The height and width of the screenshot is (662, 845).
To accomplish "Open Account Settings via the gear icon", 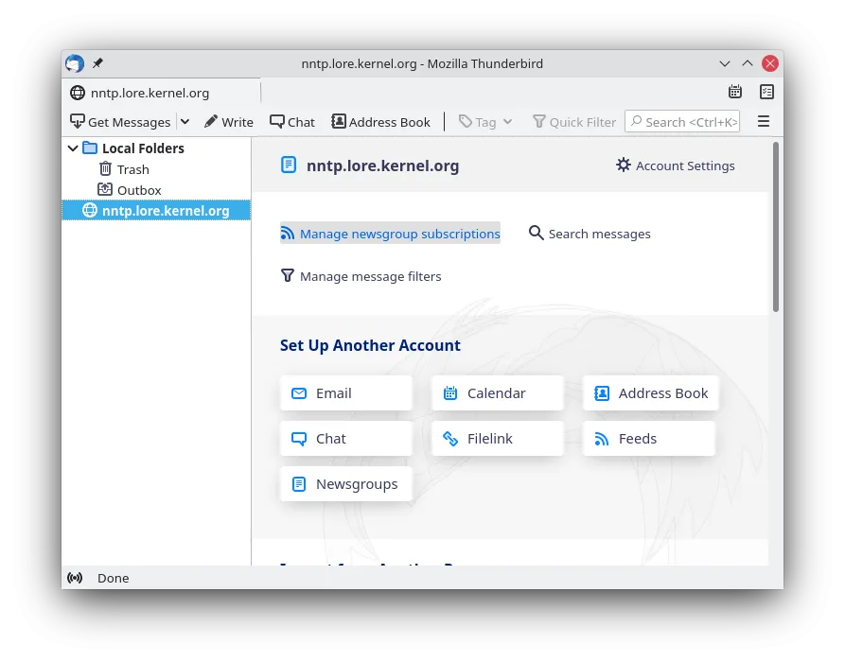I will tap(624, 165).
